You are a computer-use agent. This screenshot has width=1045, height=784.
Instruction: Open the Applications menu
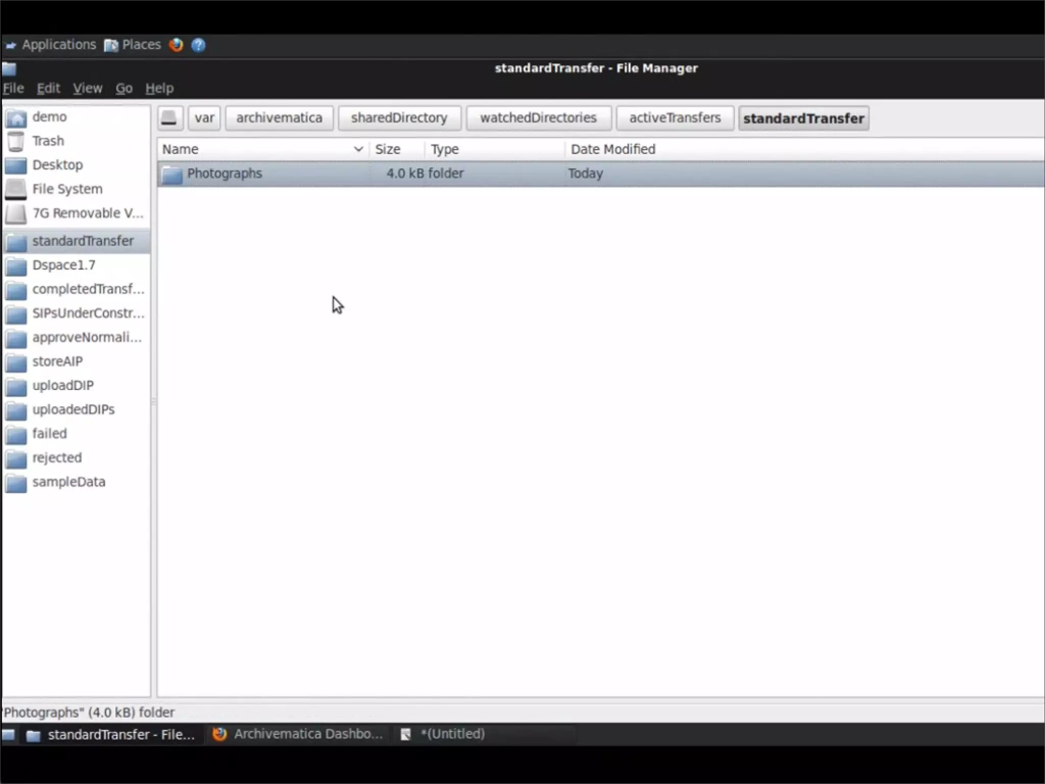coord(58,45)
